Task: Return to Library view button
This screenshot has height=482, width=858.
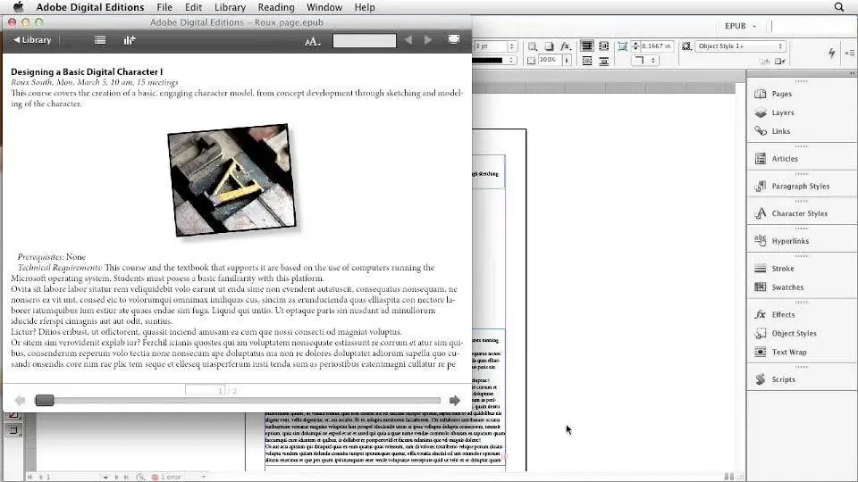Action: click(x=32, y=40)
